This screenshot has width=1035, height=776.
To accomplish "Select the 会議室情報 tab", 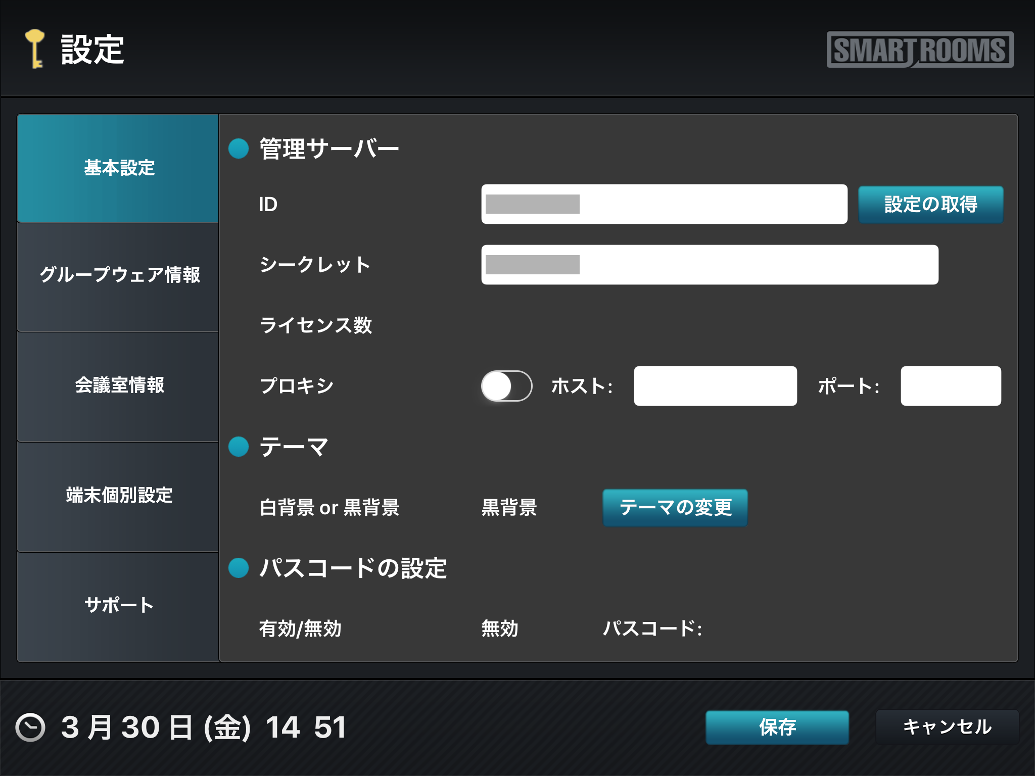I will pos(118,386).
